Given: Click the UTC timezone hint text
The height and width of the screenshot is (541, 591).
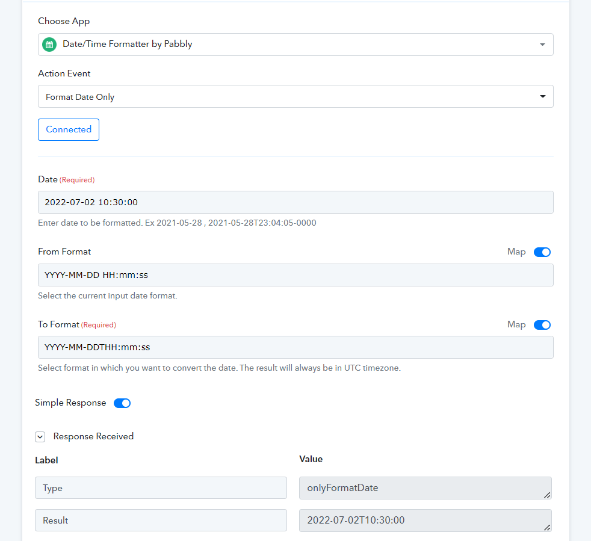Looking at the screenshot, I should tap(219, 368).
